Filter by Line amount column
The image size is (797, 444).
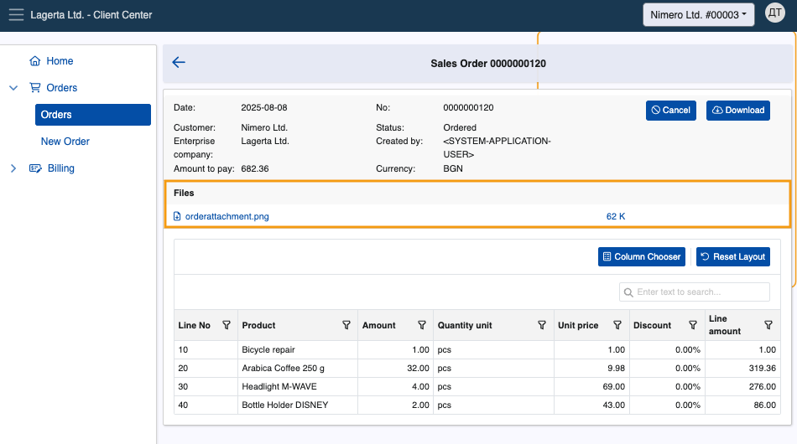[x=768, y=325]
